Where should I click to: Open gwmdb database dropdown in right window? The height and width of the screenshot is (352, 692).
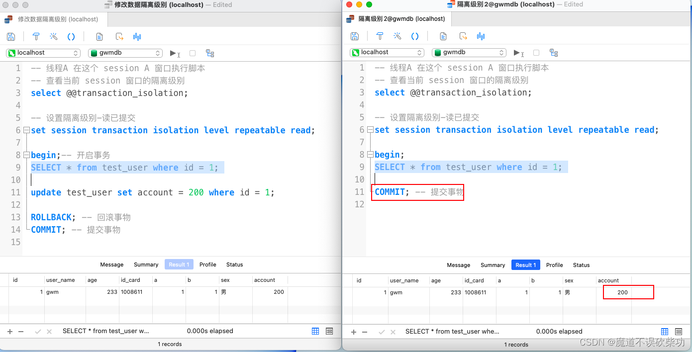pyautogui.click(x=469, y=52)
